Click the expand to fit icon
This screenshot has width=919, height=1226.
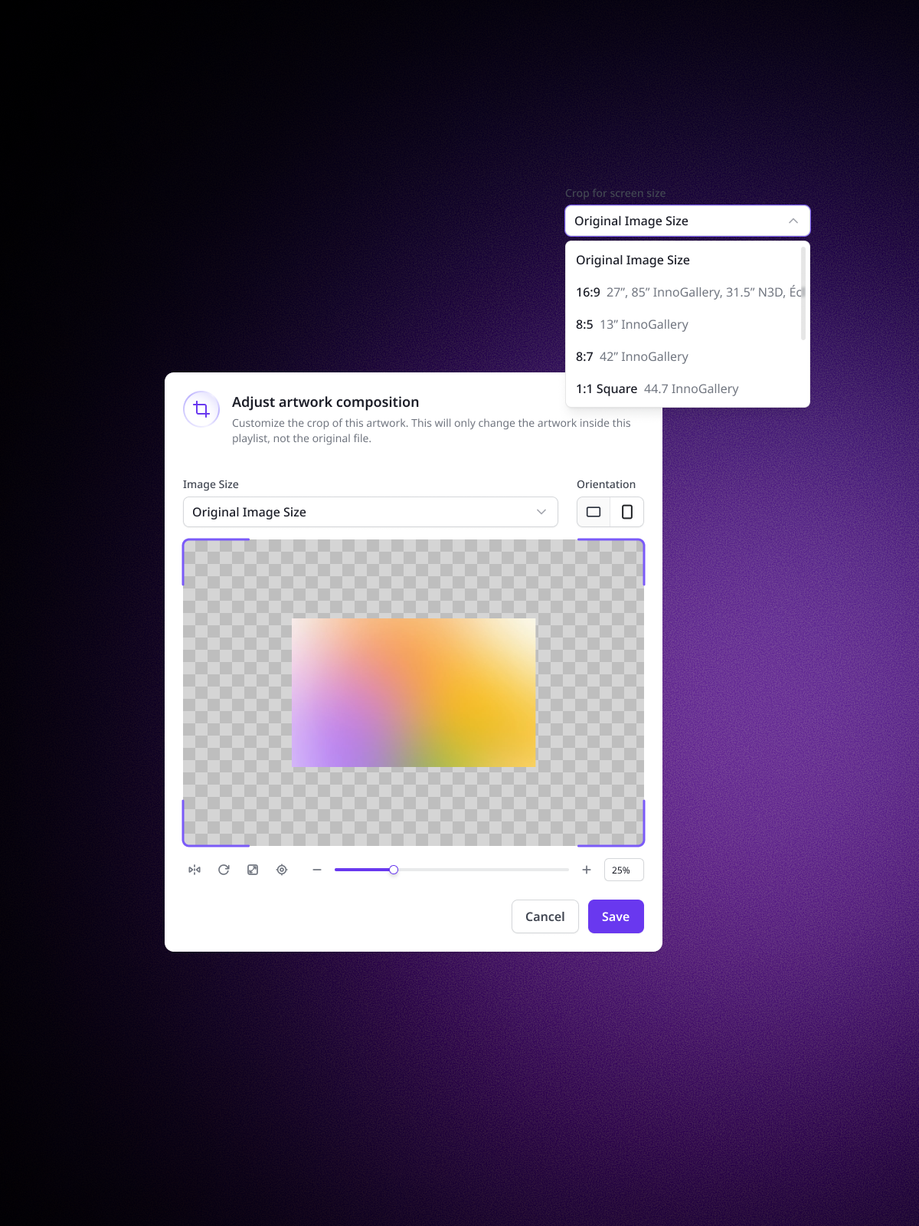pyautogui.click(x=253, y=870)
